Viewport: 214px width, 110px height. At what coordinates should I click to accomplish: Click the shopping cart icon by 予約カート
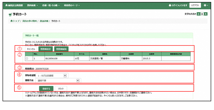(x=10, y=15)
